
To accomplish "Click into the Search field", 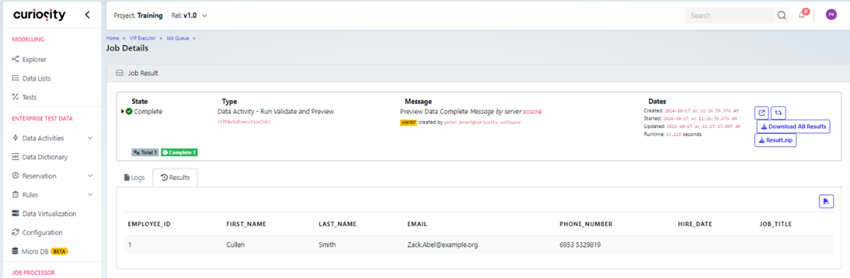I will [x=730, y=15].
